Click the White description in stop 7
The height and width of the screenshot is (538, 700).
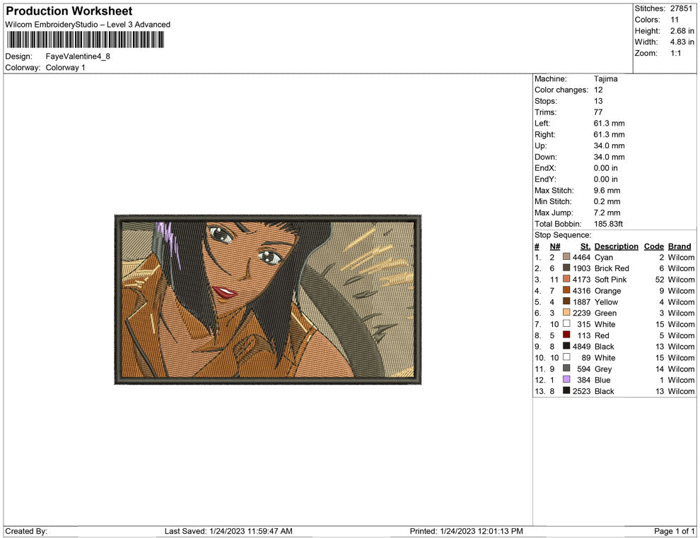(x=605, y=324)
